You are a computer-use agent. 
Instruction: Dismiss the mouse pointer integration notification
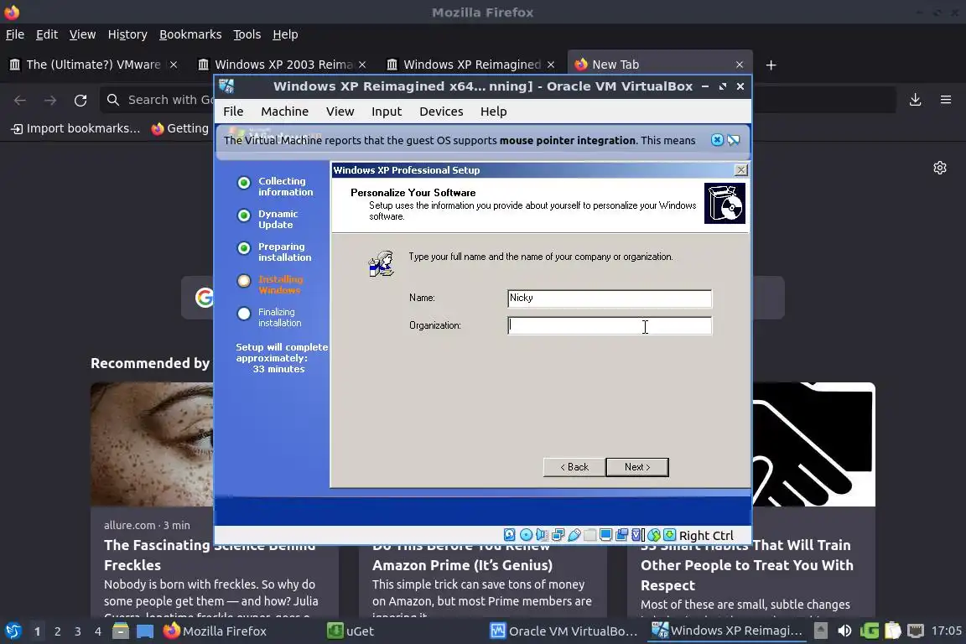click(x=717, y=140)
